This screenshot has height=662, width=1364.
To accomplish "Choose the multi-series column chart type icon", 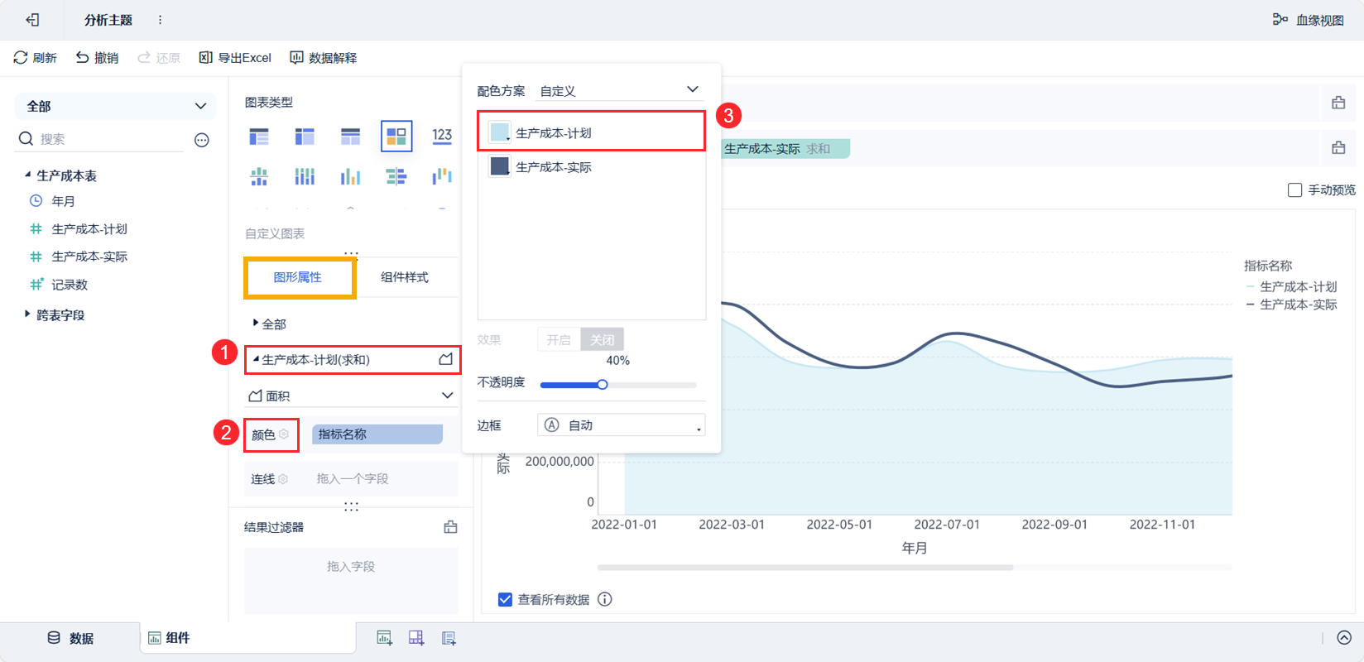I will pyautogui.click(x=351, y=176).
